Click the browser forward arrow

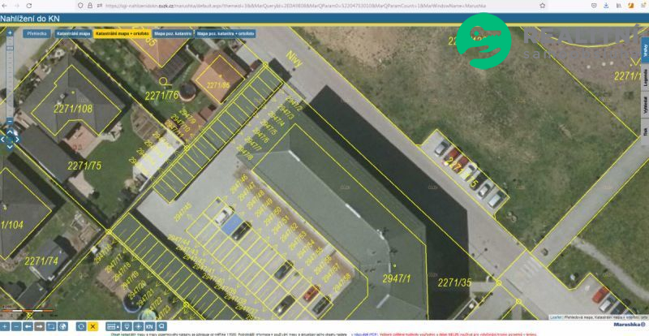pos(17,6)
